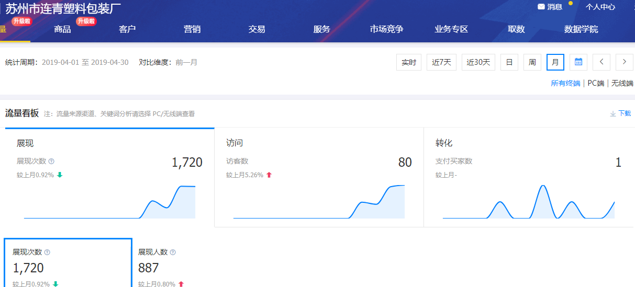
Task: Open the 服务 menu
Action: click(x=322, y=29)
